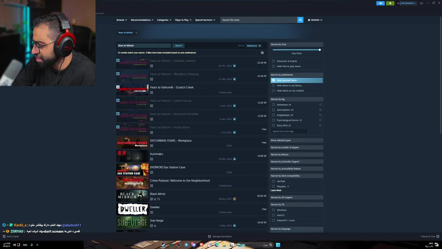Click the Search button beside query box
This screenshot has height=249, width=442.
(x=179, y=46)
